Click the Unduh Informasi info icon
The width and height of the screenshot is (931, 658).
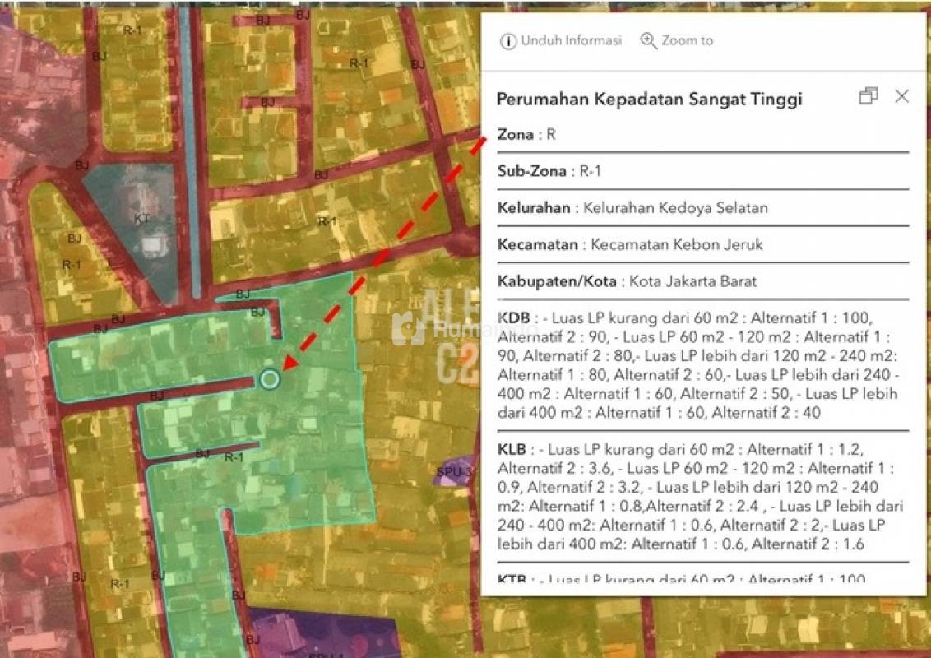508,41
